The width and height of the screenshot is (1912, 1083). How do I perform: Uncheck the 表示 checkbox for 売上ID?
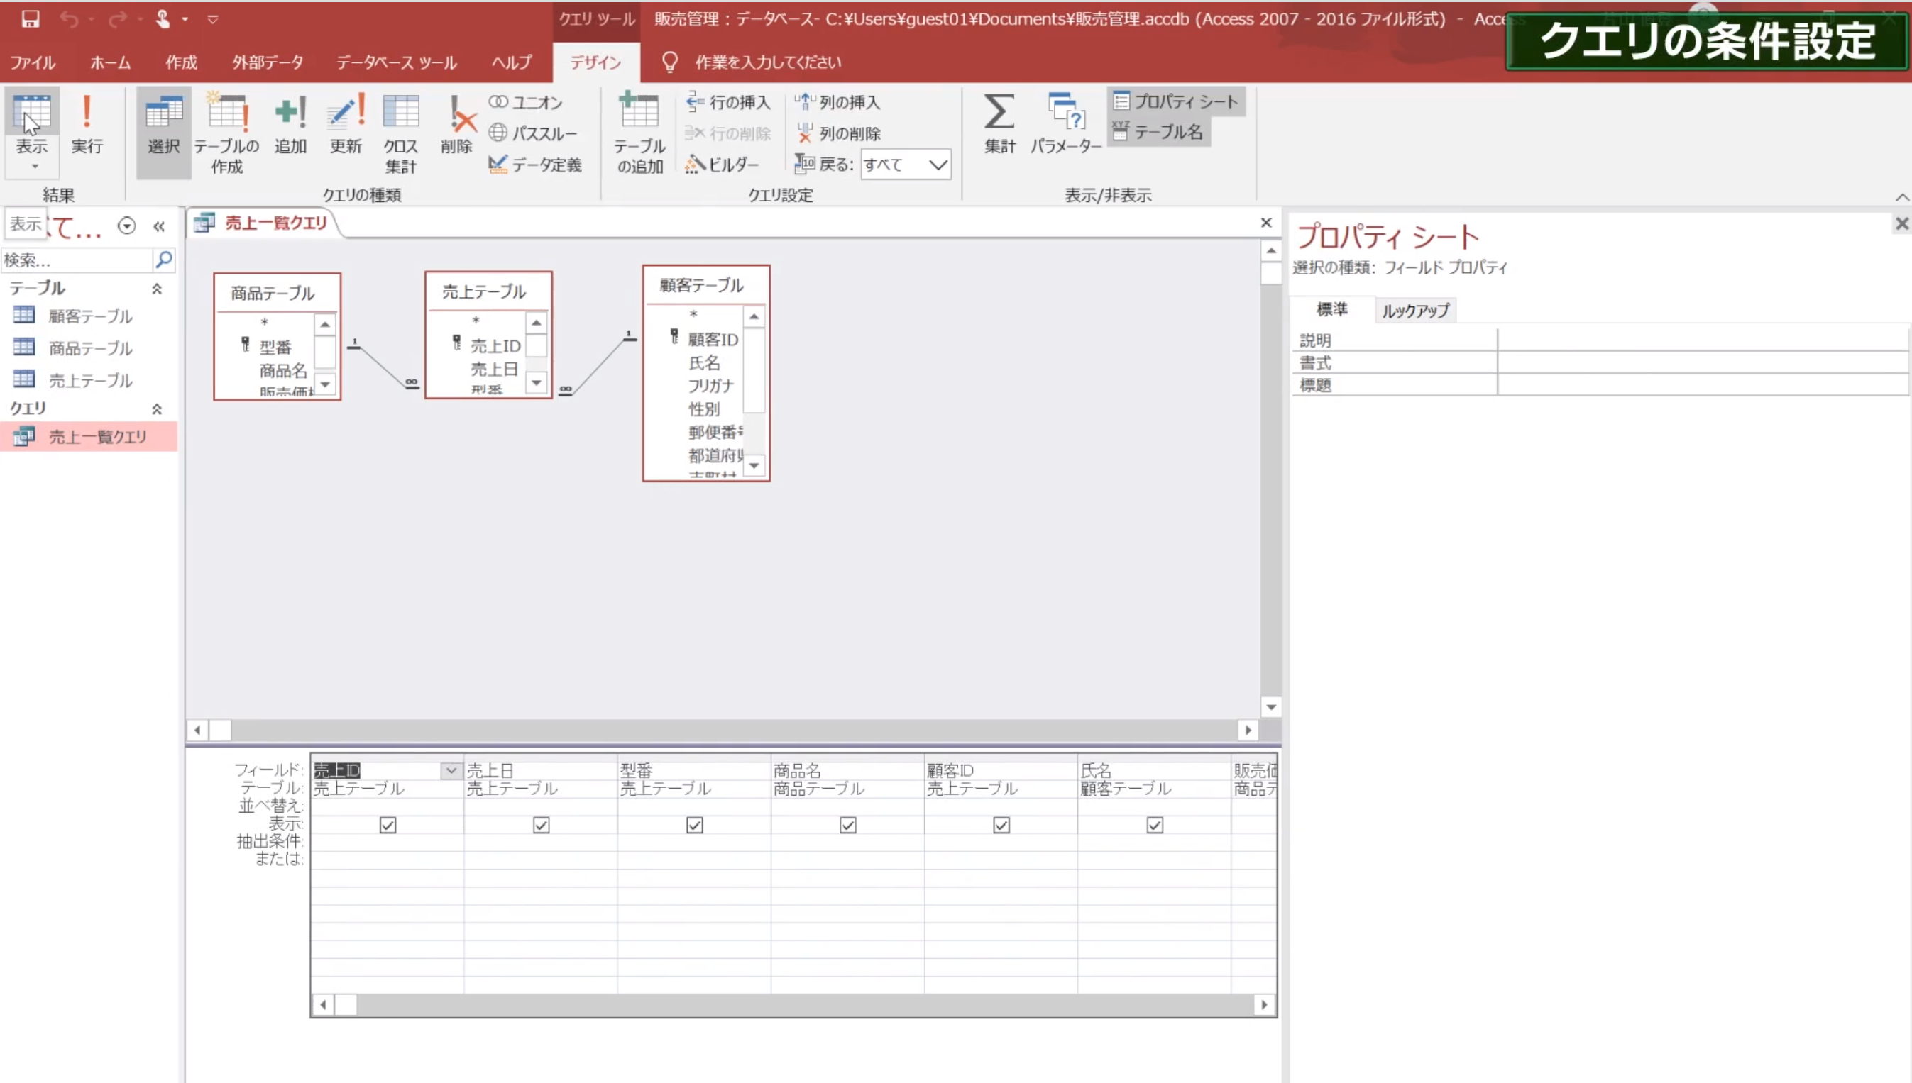click(x=388, y=825)
